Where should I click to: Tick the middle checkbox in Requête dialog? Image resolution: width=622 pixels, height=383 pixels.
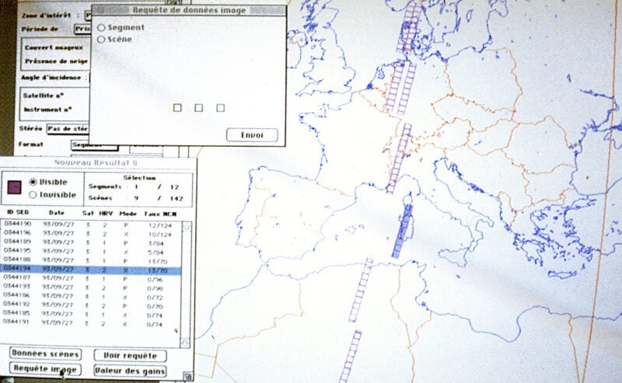coord(199,108)
